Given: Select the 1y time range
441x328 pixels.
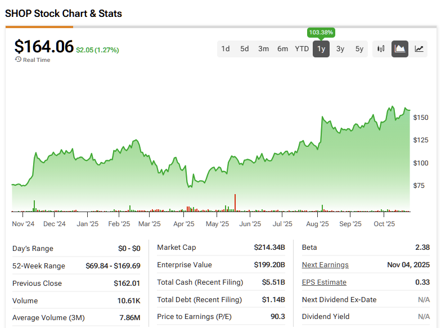Looking at the screenshot, I should [321, 49].
